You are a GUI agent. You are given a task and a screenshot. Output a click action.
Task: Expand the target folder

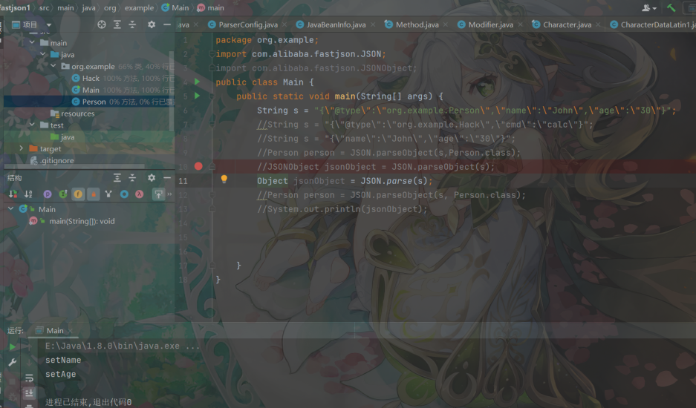pos(21,148)
